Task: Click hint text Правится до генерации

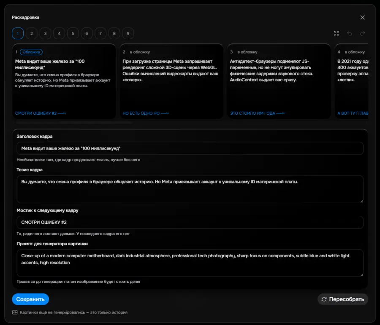Action: click(x=79, y=282)
